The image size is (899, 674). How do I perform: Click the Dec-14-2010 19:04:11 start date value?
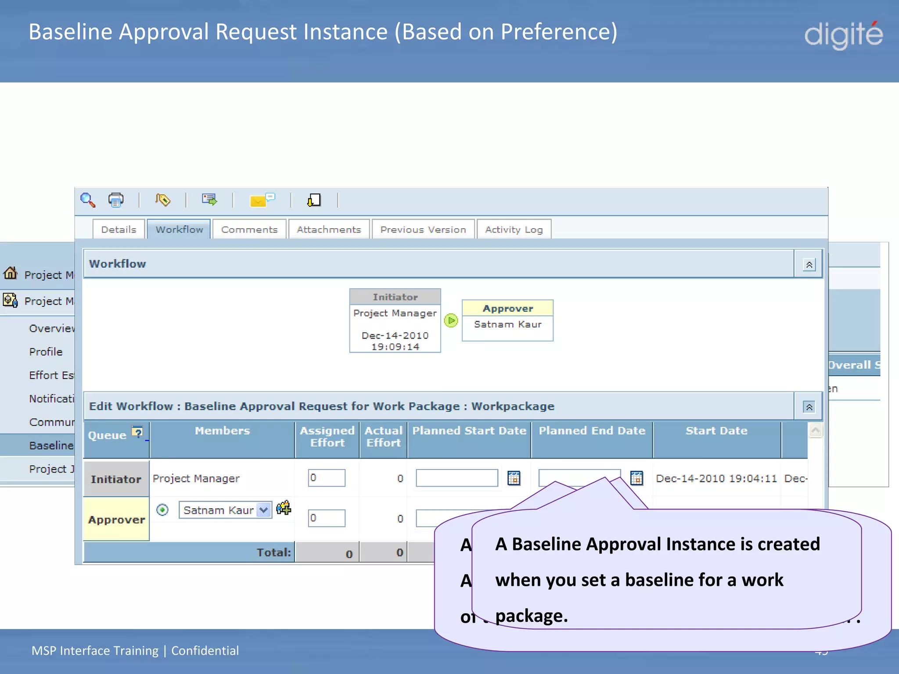tap(716, 478)
